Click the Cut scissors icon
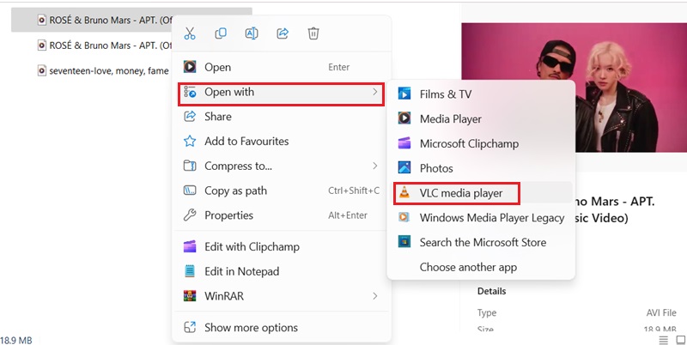This screenshot has height=345, width=687. pos(190,33)
